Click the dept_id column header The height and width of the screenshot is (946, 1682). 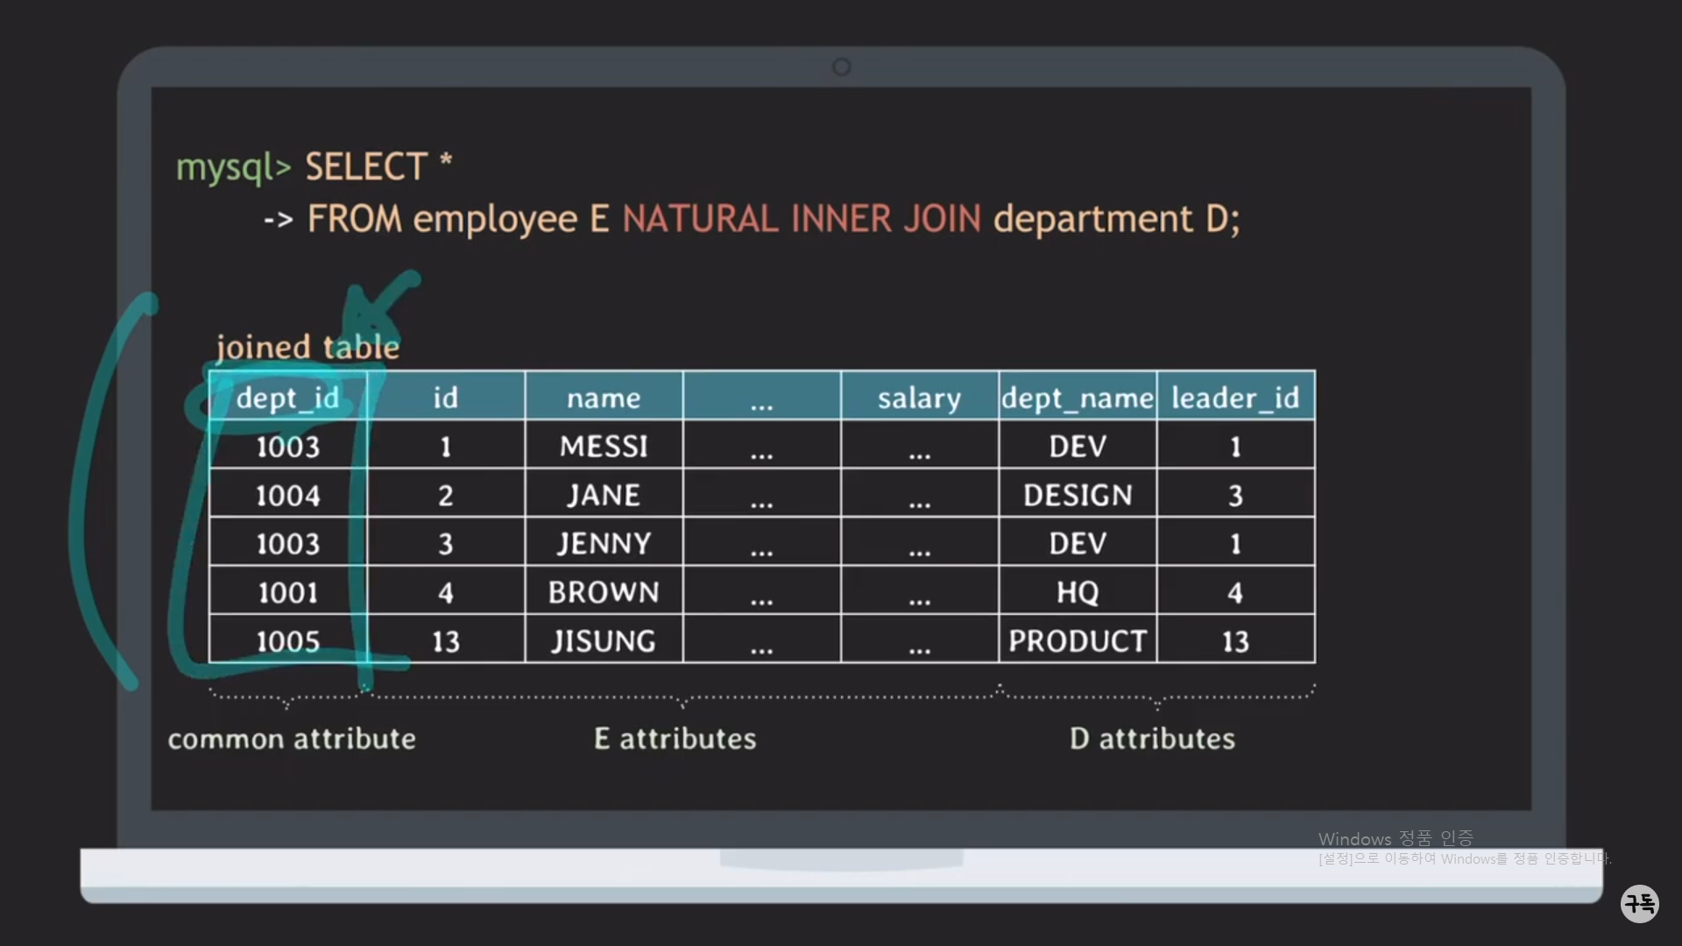(x=287, y=398)
